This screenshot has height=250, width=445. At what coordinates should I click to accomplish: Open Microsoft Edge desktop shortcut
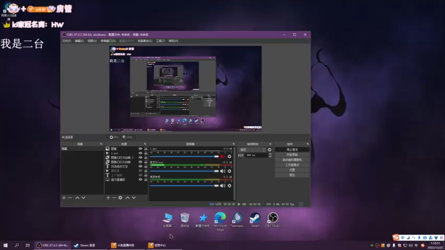tap(220, 221)
